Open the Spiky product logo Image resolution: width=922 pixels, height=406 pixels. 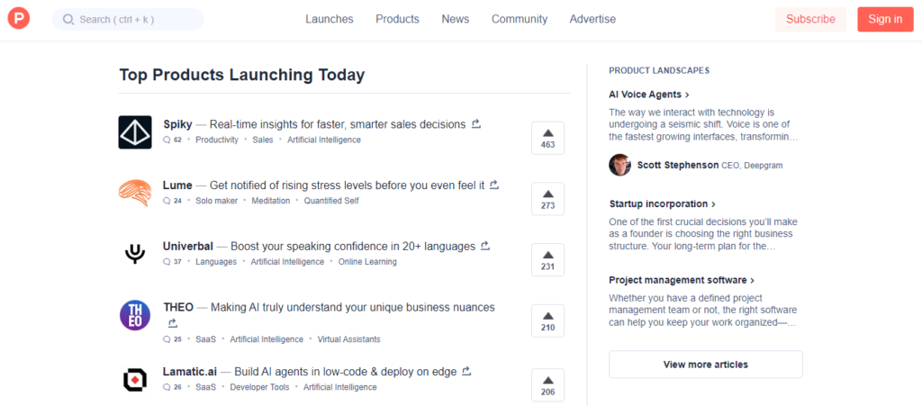[x=135, y=132]
